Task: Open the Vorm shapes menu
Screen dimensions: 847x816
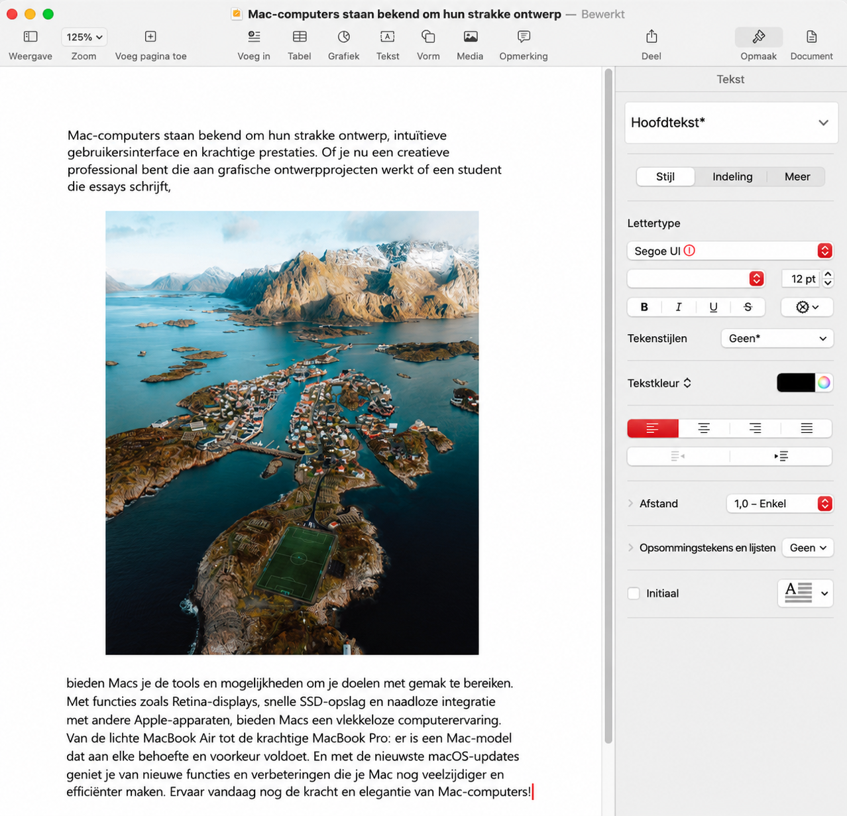Action: click(428, 37)
